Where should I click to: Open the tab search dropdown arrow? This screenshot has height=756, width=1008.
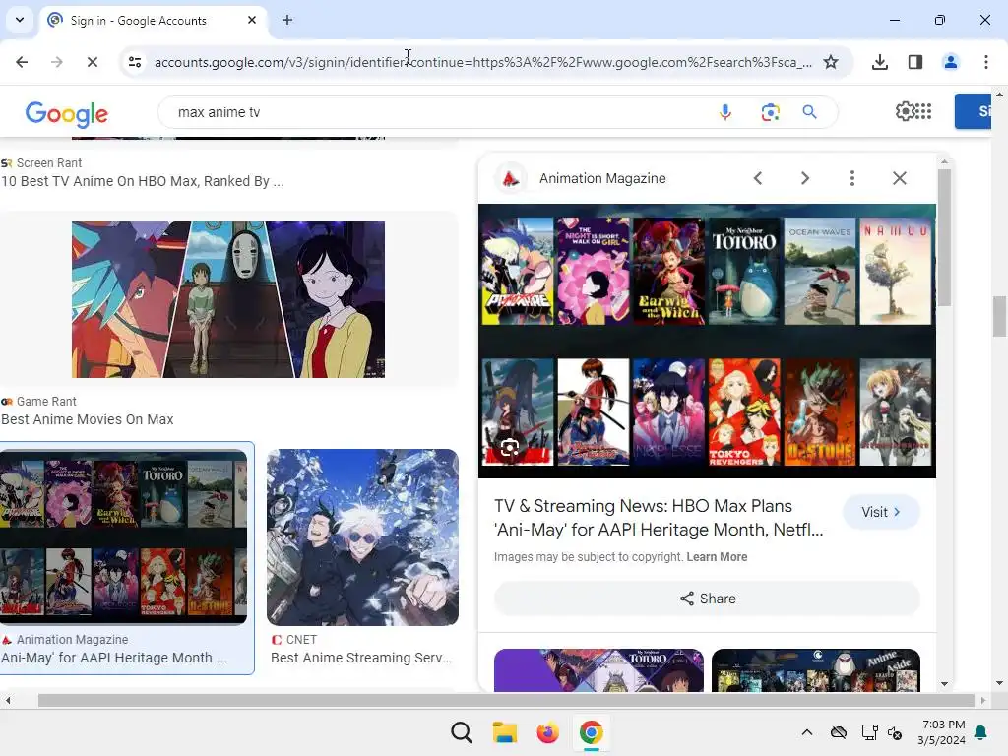[20, 20]
